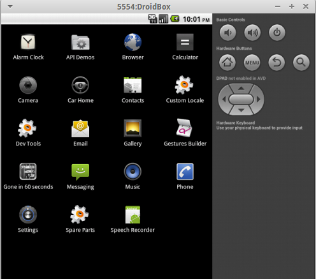The height and width of the screenshot is (279, 316).
Task: Click the DPAD up arrow
Action: pyautogui.click(x=241, y=88)
